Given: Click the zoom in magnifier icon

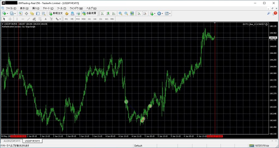Looking at the screenshot, I should point(120,13).
